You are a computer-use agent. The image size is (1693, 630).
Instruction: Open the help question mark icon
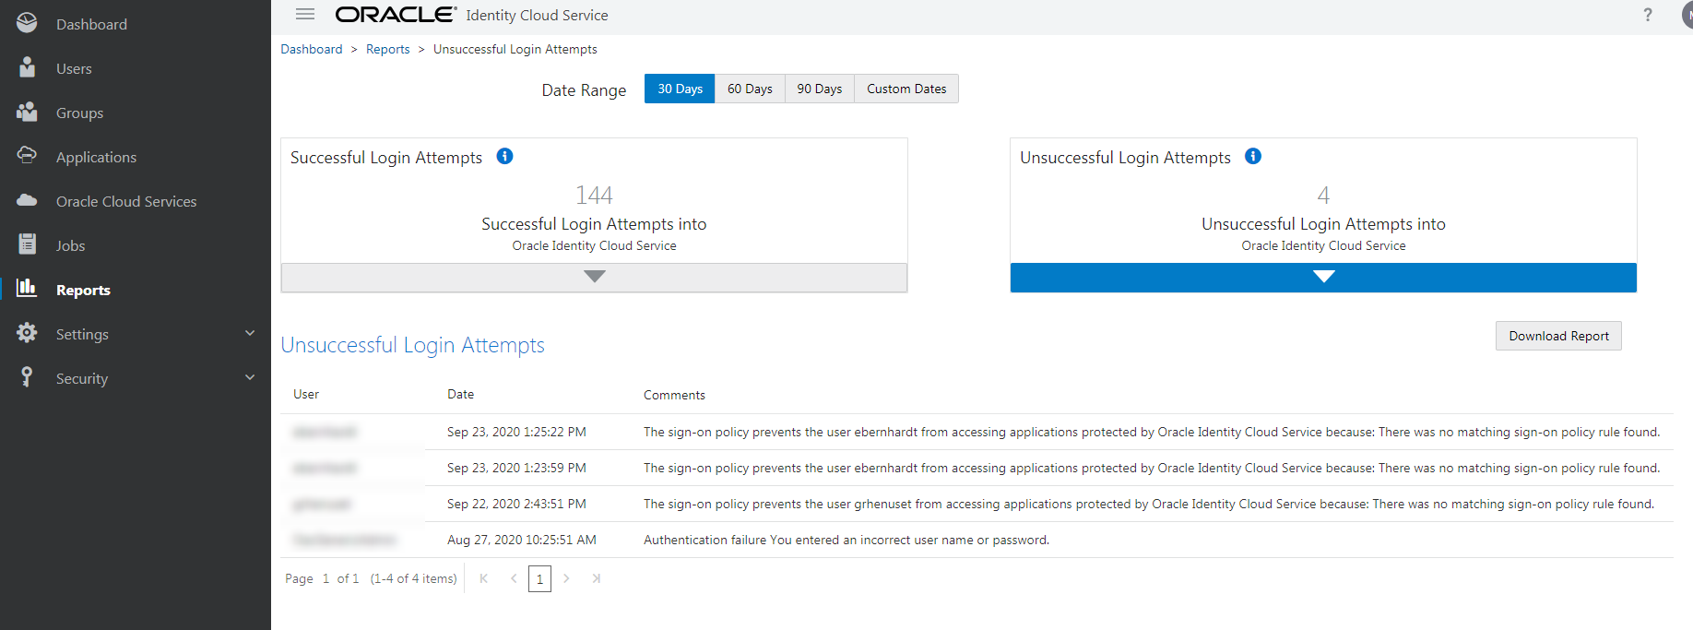1648,15
